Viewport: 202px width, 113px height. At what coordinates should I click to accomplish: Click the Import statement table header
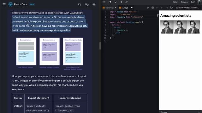point(70,98)
